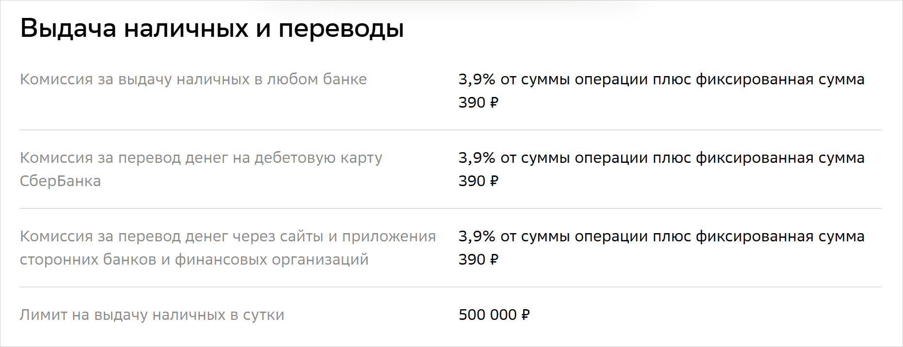Select label "Лимит на выдачу наличных в сутки"
Viewport: 903px width, 347px height.
(152, 315)
